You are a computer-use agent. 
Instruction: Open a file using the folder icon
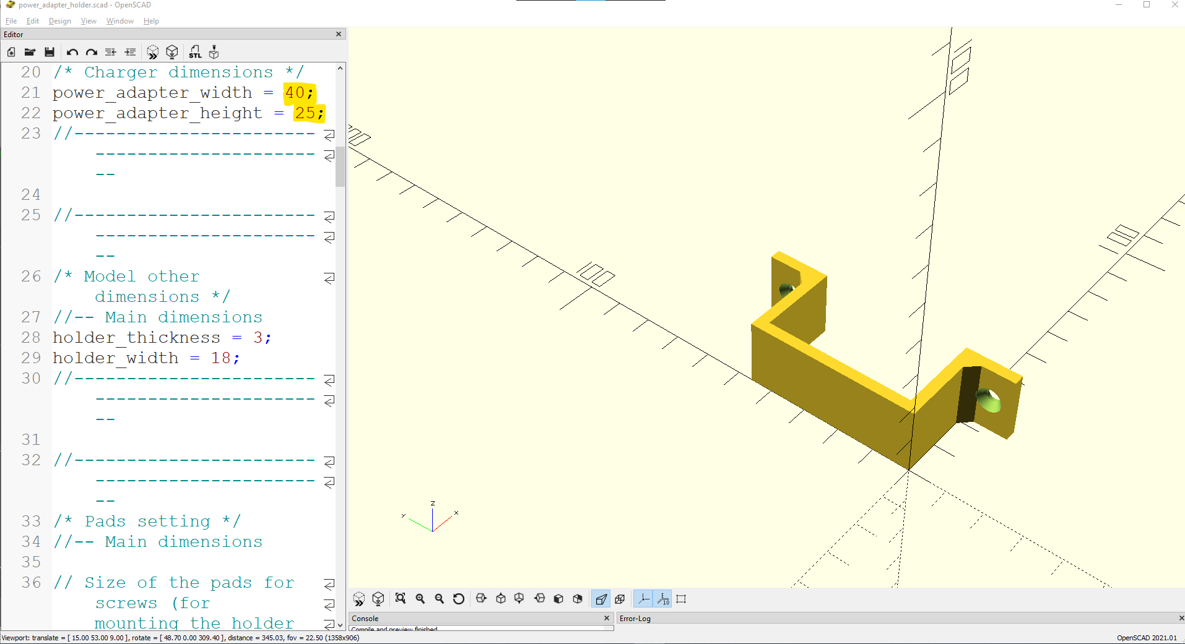click(30, 52)
